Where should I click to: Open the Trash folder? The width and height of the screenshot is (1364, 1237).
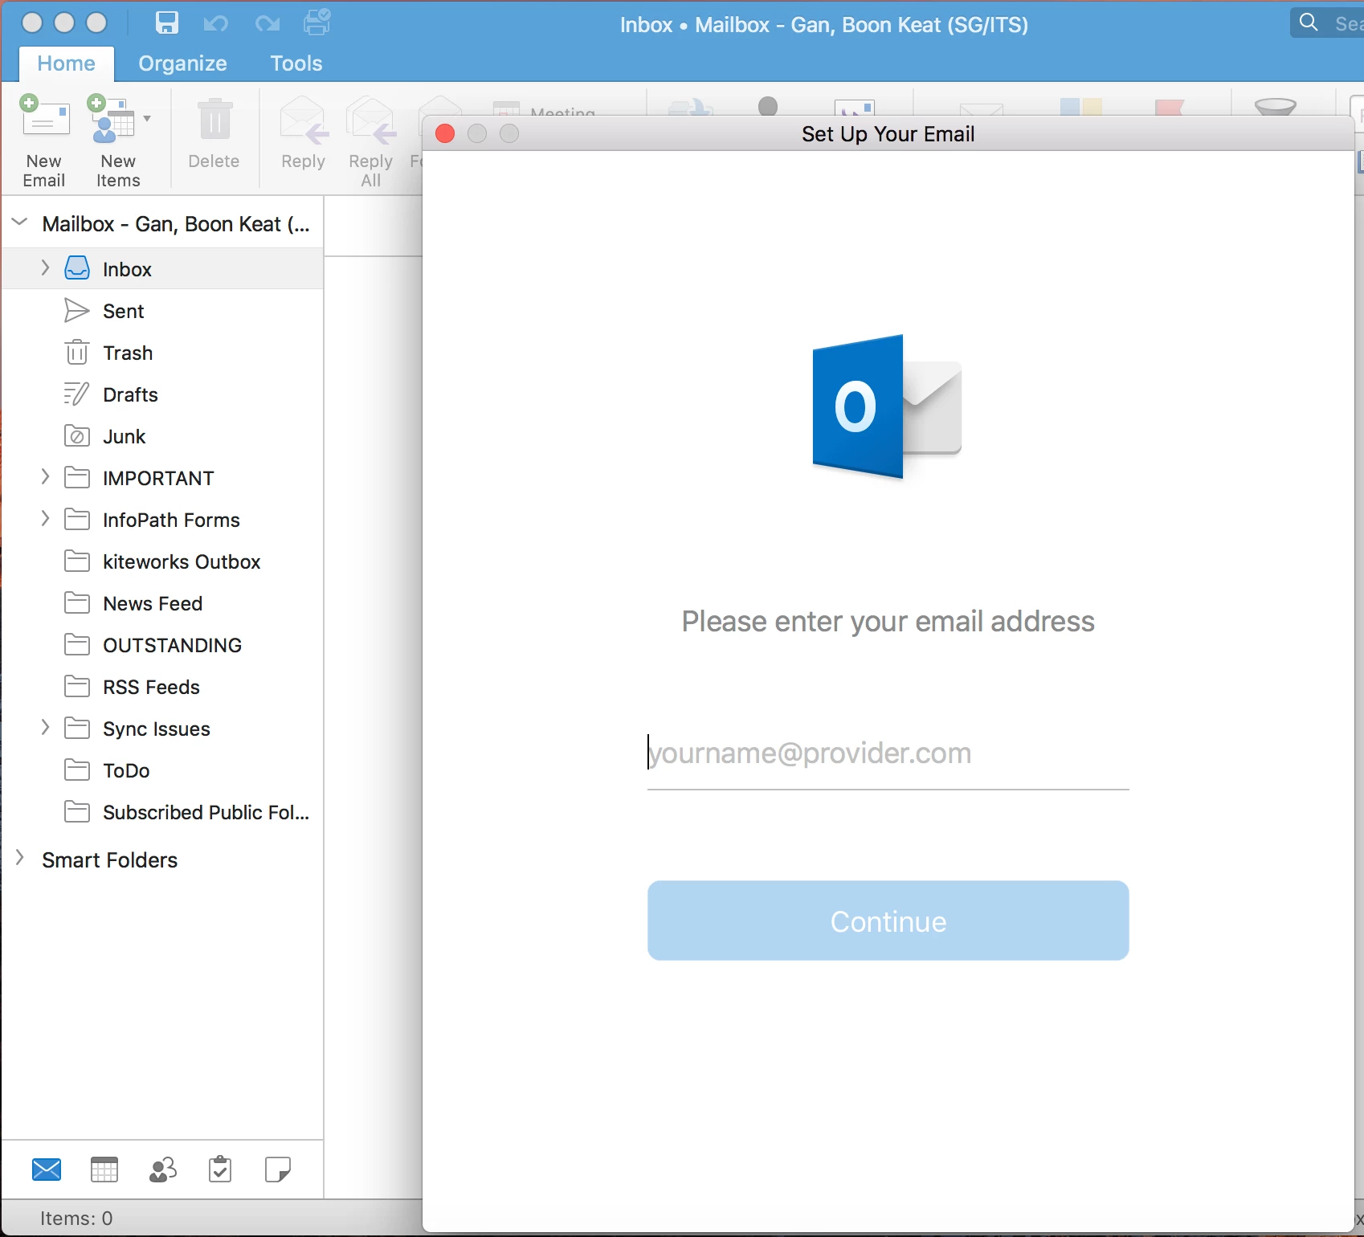pos(162,353)
